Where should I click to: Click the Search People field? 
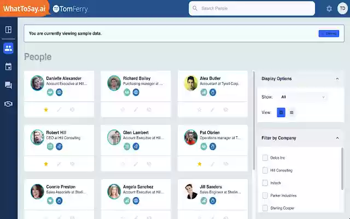coord(252,9)
